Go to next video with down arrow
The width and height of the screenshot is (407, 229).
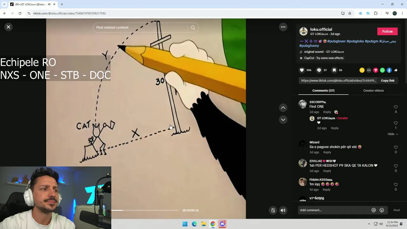[x=283, y=120]
